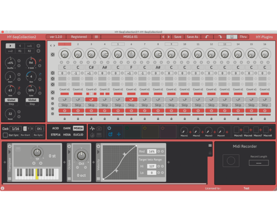The height and width of the screenshot is (221, 277).
Task: Click the padlock icon under step 1
Action: coord(64,119)
